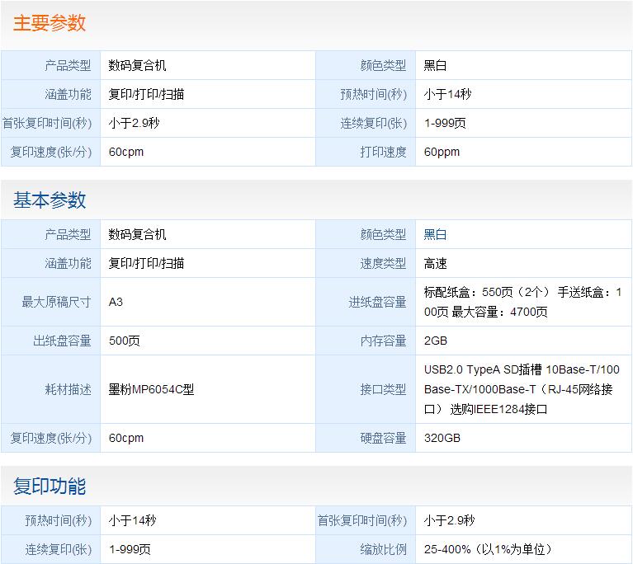
Task: Click the USB2.0 TypeA interface description
Action: (x=522, y=389)
